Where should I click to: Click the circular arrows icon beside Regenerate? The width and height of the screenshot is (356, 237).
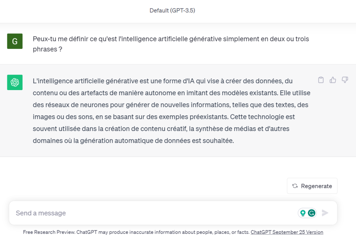(295, 186)
